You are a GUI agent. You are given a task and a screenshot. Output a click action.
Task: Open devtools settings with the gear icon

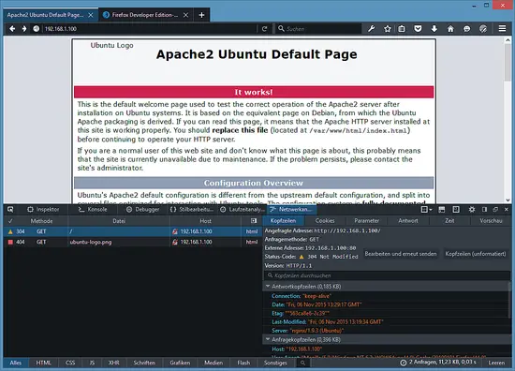(472, 209)
